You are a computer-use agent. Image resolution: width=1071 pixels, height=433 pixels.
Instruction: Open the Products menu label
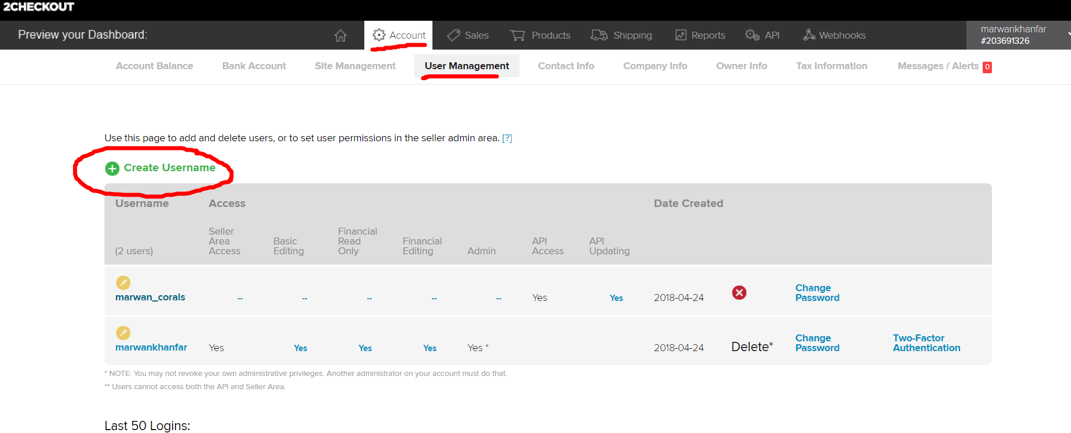coord(551,35)
